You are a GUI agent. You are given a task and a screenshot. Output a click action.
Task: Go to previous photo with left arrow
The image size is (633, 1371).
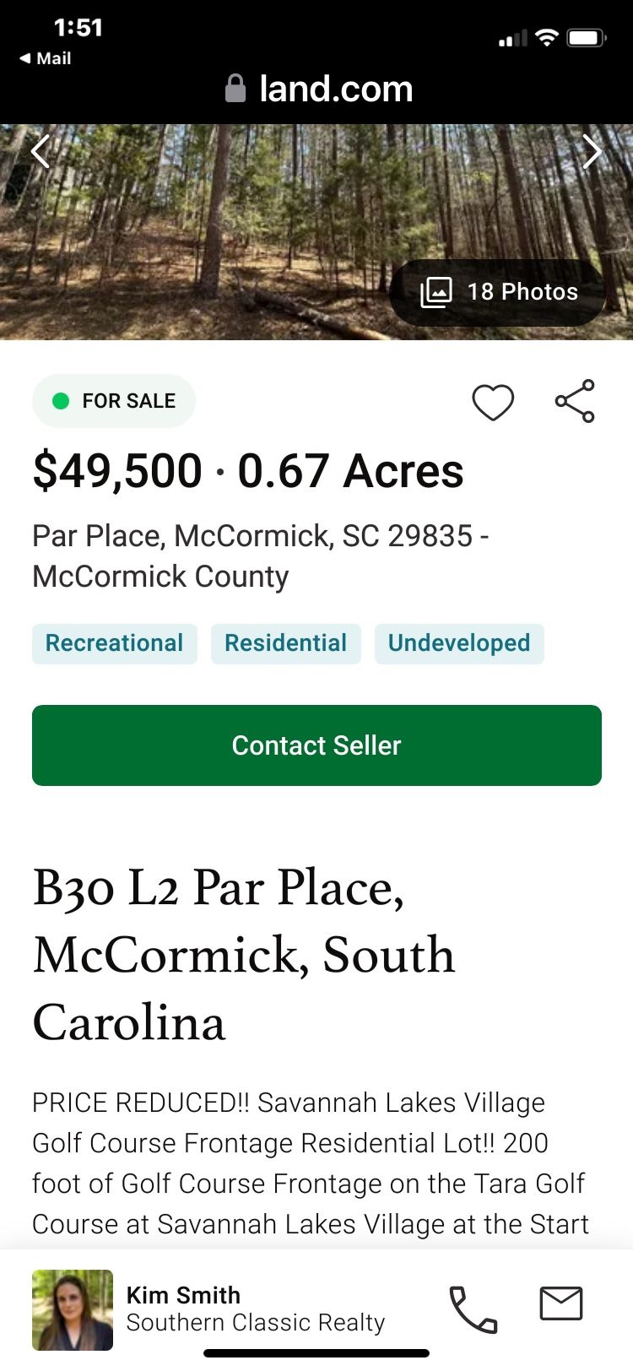click(x=40, y=152)
